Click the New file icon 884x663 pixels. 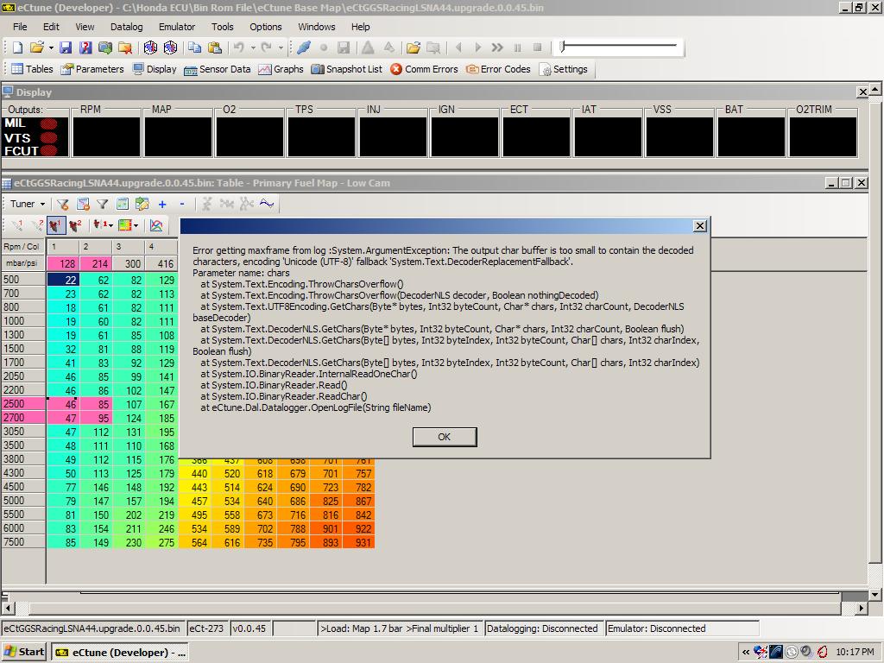17,48
